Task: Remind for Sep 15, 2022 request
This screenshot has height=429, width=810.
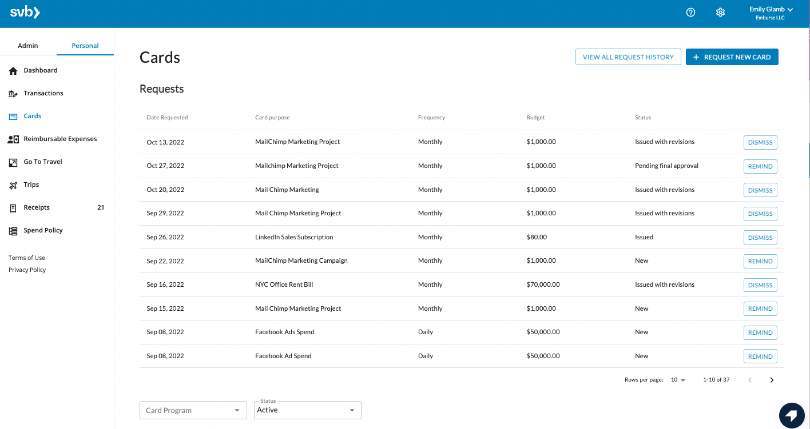Action: [760, 308]
